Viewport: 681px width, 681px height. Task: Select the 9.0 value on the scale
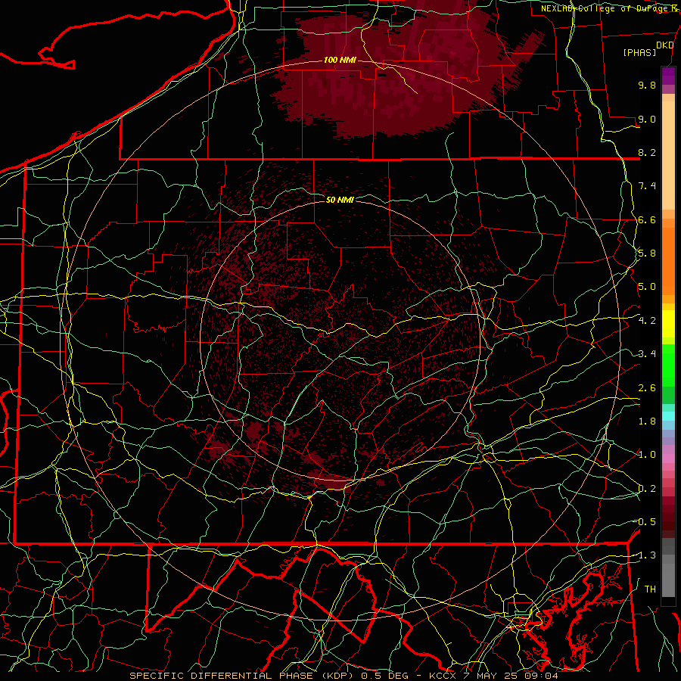(647, 119)
